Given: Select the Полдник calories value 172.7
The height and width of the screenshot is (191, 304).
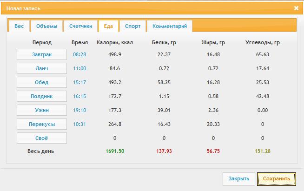Looking at the screenshot, I should pyautogui.click(x=115, y=96).
